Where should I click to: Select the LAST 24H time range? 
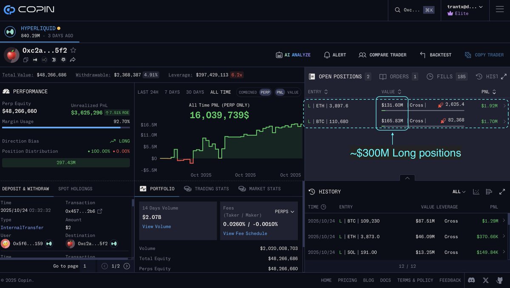148,92
